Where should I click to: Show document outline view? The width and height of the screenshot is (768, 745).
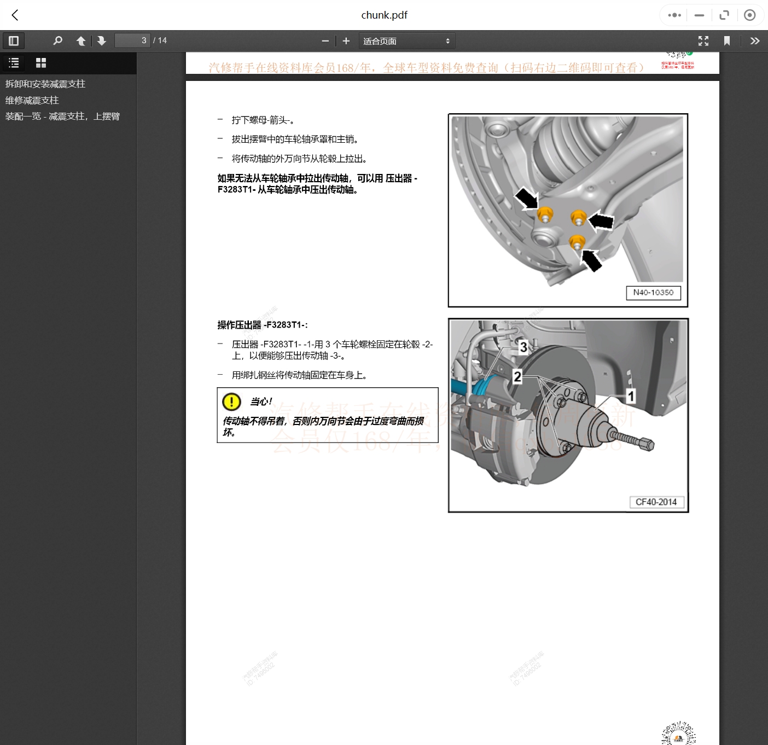pos(14,63)
